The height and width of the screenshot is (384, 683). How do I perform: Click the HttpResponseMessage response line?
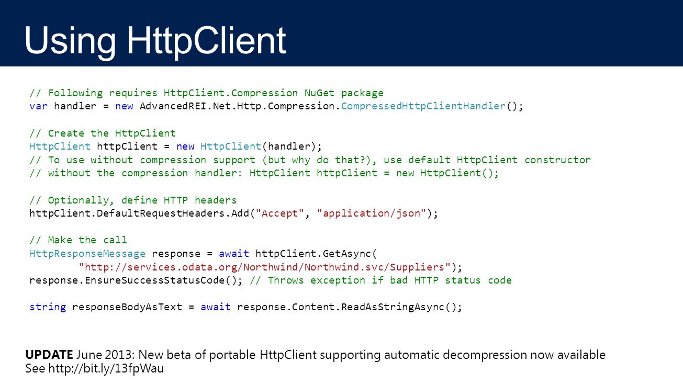pyautogui.click(x=203, y=254)
